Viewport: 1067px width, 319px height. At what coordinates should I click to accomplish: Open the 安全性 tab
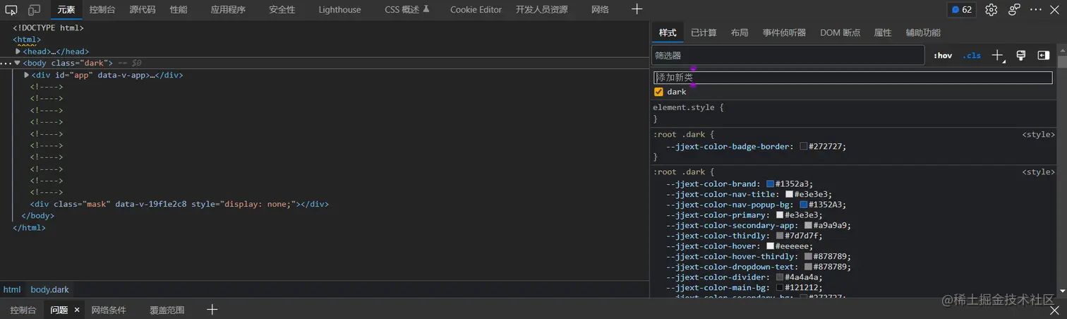coord(282,10)
